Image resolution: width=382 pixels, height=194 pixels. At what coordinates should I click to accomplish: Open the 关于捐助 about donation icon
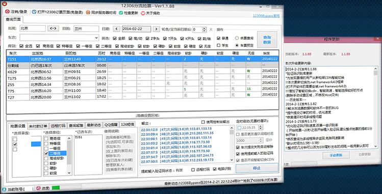tap(143, 13)
